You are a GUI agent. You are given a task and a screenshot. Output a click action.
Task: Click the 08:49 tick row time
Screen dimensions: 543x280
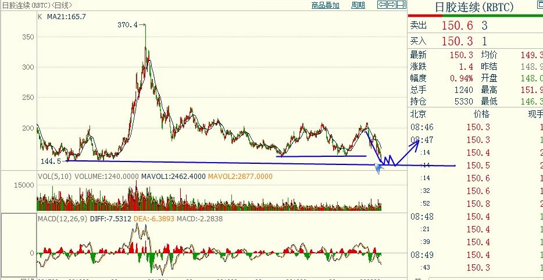pyautogui.click(x=421, y=255)
